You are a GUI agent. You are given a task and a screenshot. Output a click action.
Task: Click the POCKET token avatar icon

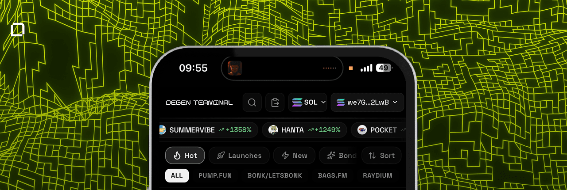362,130
